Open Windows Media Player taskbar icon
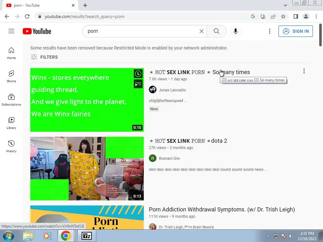This screenshot has width=323, height=242. pos(47,236)
